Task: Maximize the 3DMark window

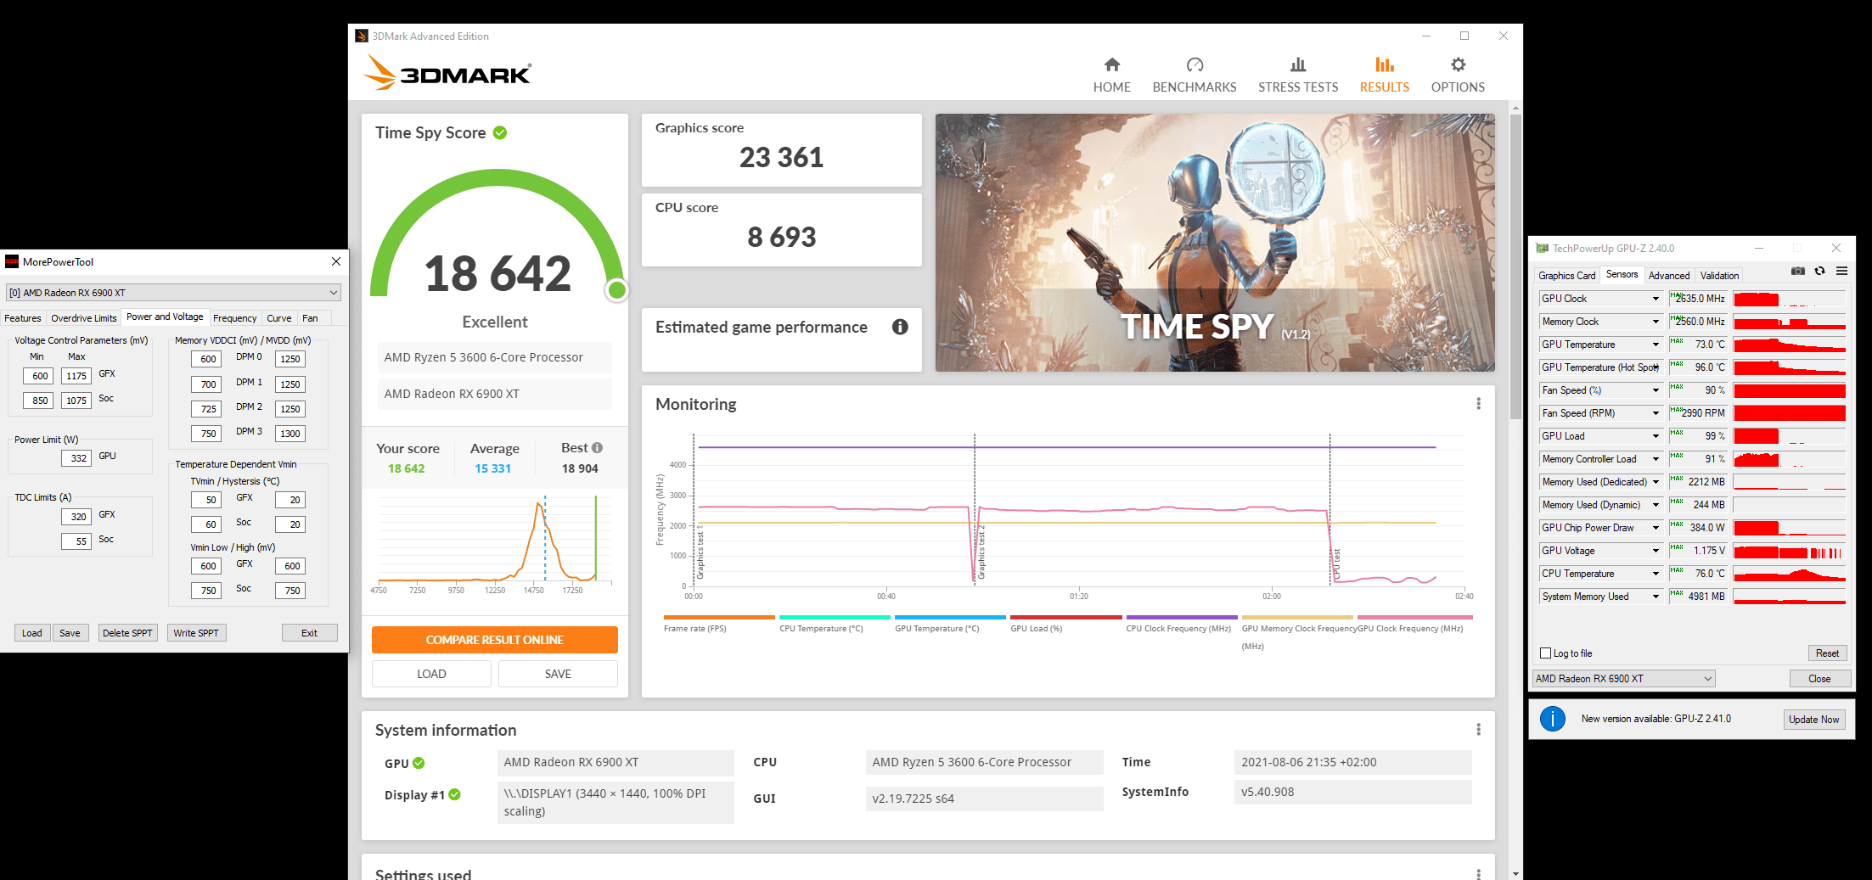Action: [1464, 36]
